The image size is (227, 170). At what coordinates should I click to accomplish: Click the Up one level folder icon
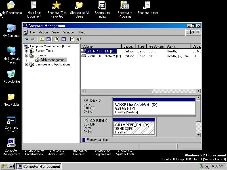point(42,39)
